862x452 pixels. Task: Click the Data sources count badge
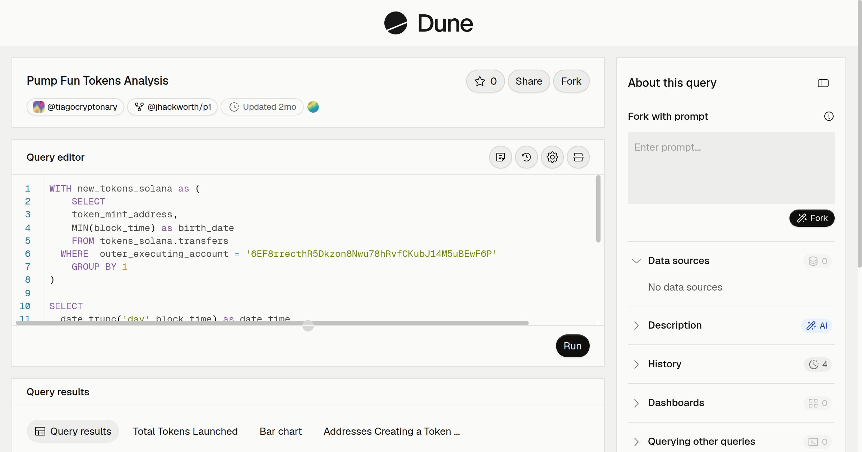pos(818,261)
